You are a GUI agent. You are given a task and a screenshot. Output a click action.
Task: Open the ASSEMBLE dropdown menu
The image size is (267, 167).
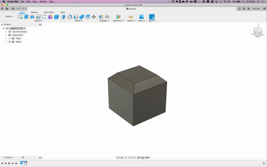coord(104,21)
